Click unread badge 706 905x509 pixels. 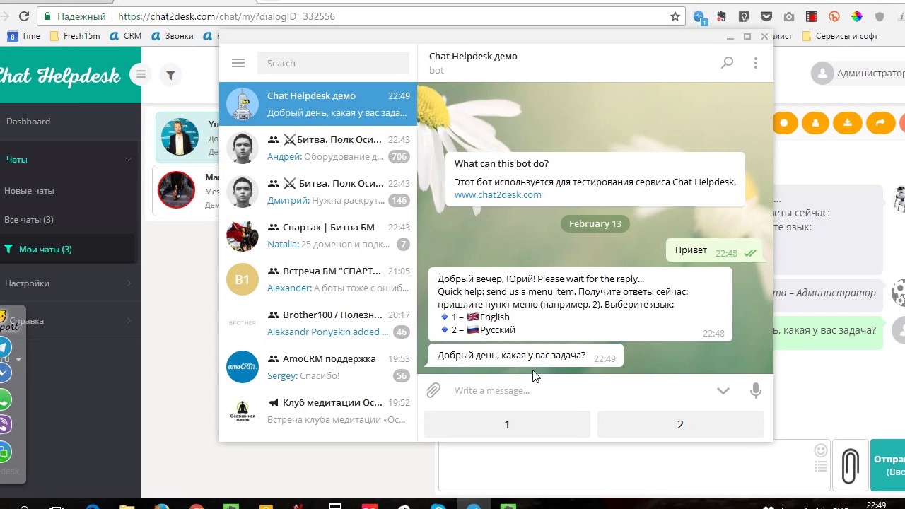click(399, 157)
